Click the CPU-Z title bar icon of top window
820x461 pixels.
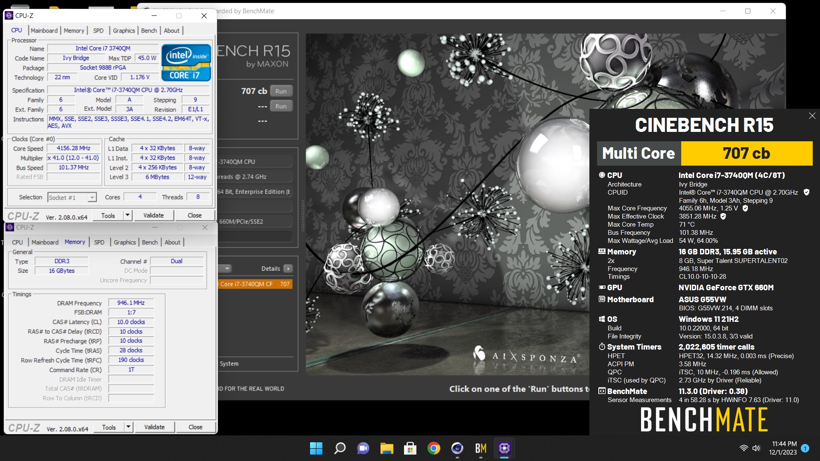[x=9, y=16]
